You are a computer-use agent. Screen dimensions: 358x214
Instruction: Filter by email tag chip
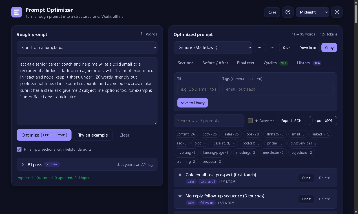pos(298,134)
